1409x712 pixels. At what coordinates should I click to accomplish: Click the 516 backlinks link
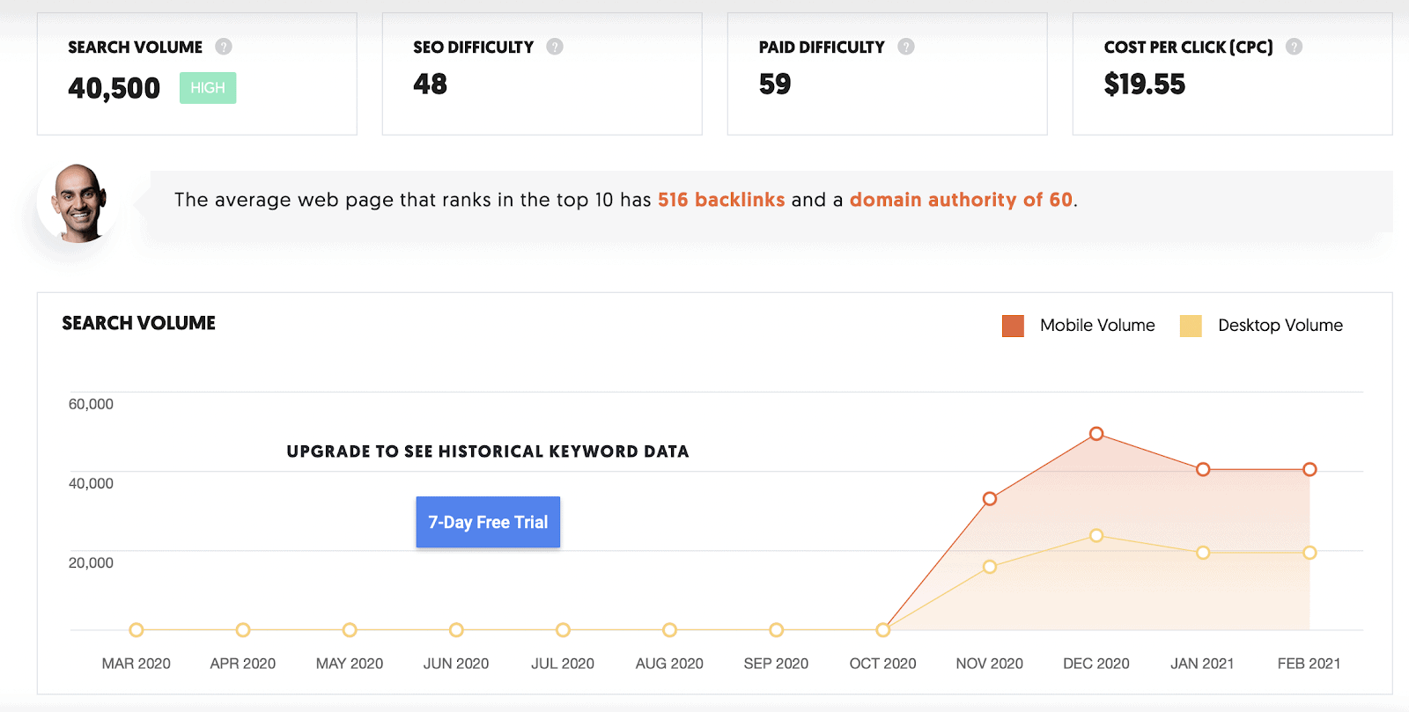[721, 200]
